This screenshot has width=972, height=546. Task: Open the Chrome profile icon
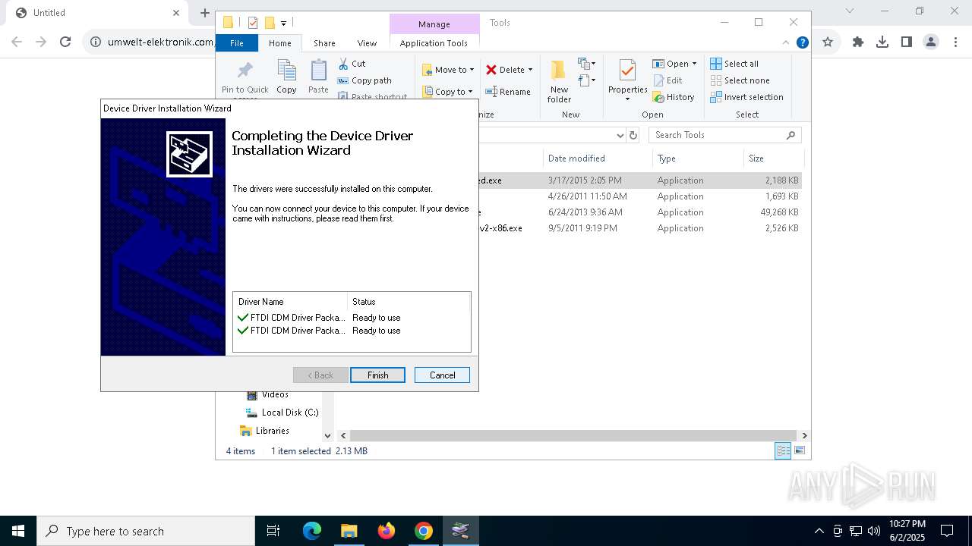(x=930, y=42)
